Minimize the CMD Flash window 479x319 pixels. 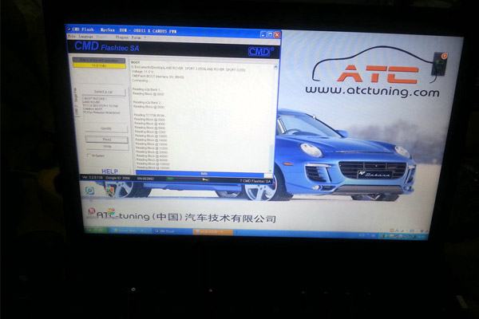point(263,34)
